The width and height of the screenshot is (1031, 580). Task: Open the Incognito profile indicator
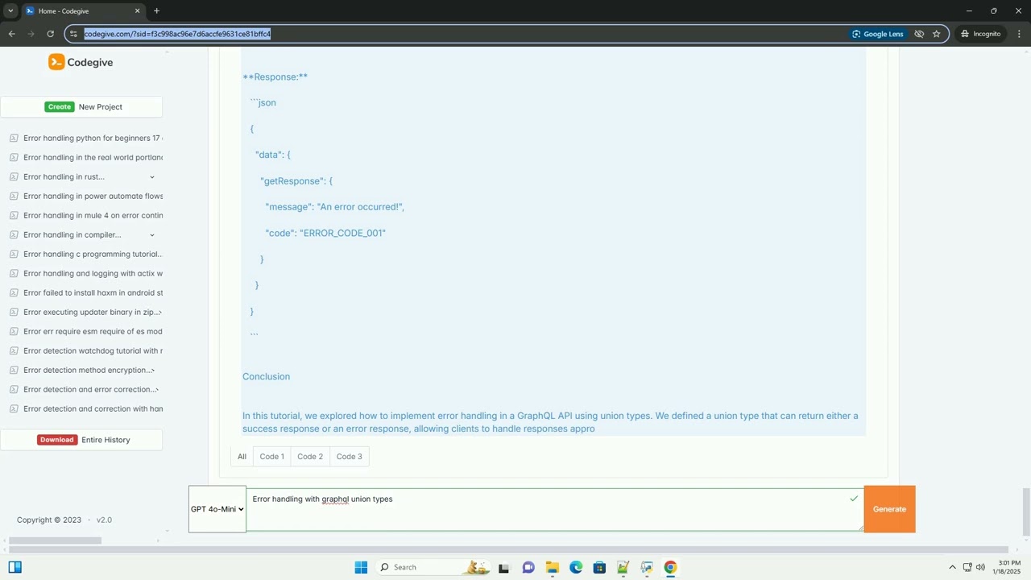coord(981,34)
